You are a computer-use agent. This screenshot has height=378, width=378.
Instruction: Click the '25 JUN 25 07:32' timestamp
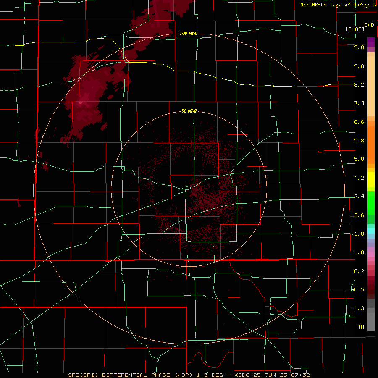tap(281, 375)
